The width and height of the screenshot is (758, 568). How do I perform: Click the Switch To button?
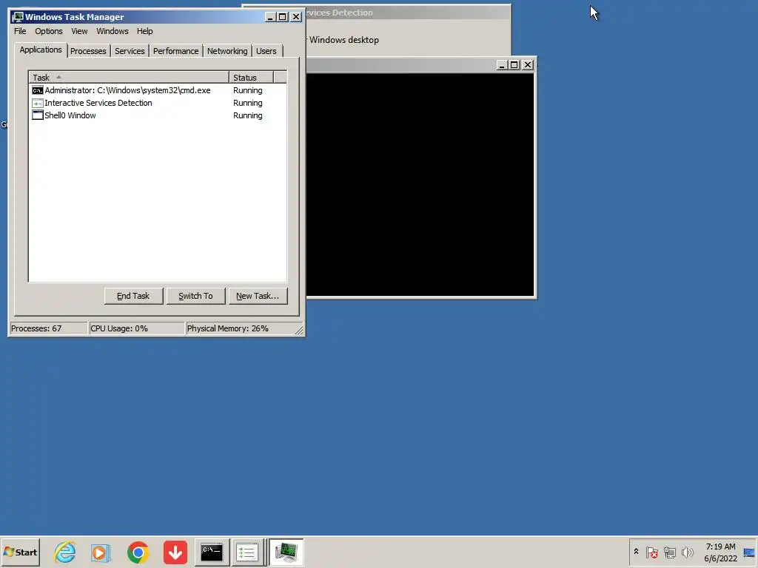coord(195,296)
